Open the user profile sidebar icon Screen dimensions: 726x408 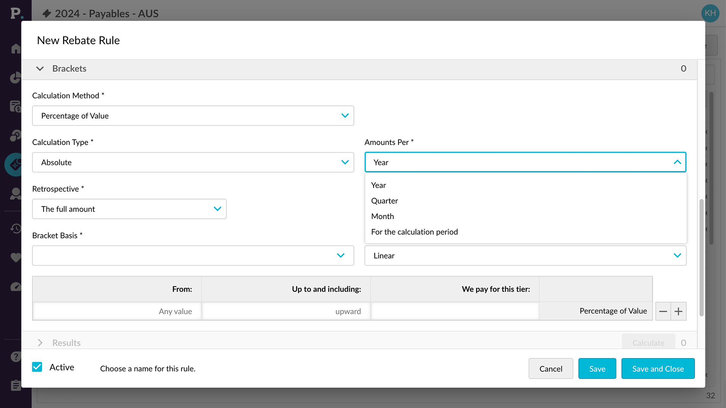pos(16,194)
